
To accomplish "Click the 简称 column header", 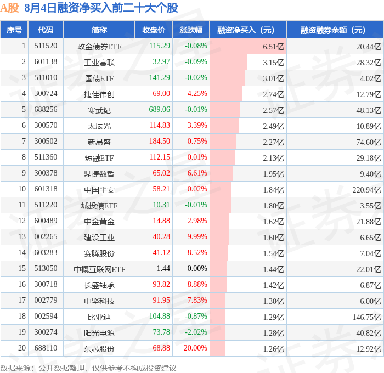I will tap(99, 30).
